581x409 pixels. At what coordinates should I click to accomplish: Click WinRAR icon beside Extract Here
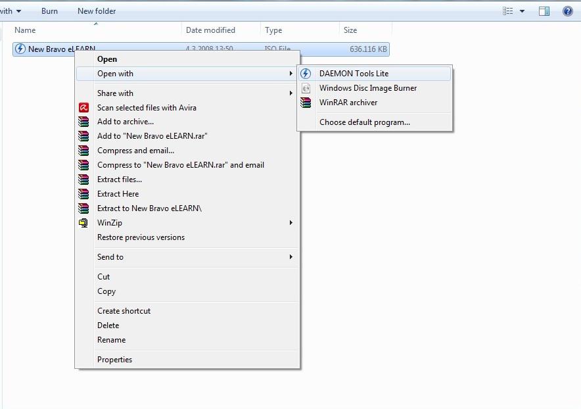point(83,194)
